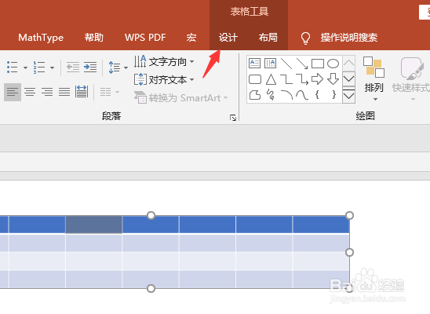Expand the numbering style dropdown arrow

tap(52, 68)
